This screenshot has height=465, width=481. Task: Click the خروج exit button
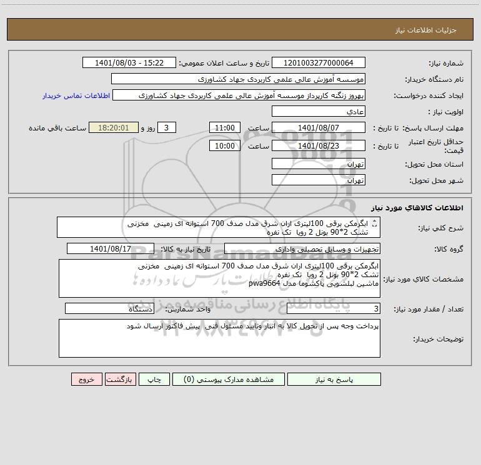click(86, 379)
